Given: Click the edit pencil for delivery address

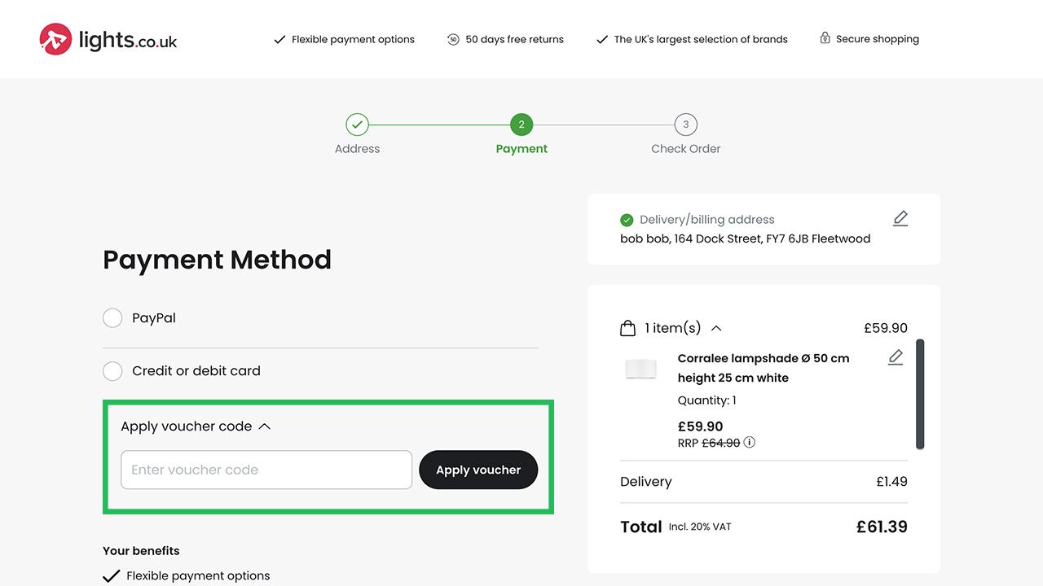Looking at the screenshot, I should coord(900,219).
